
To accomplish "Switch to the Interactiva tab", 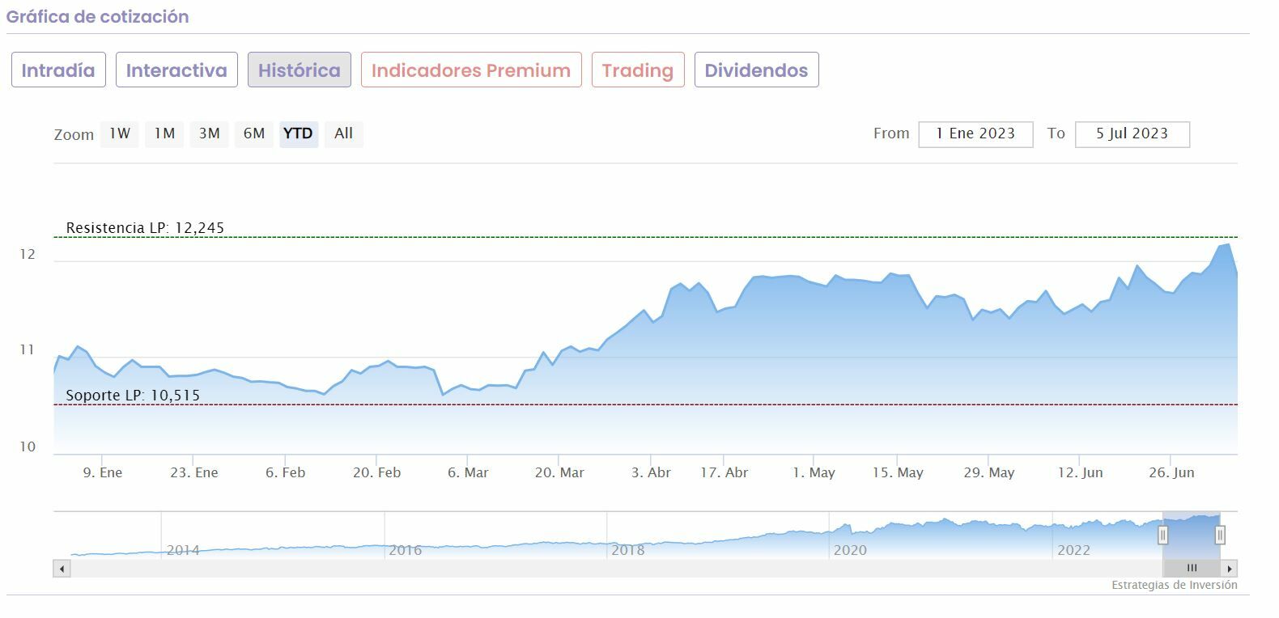I will (176, 70).
